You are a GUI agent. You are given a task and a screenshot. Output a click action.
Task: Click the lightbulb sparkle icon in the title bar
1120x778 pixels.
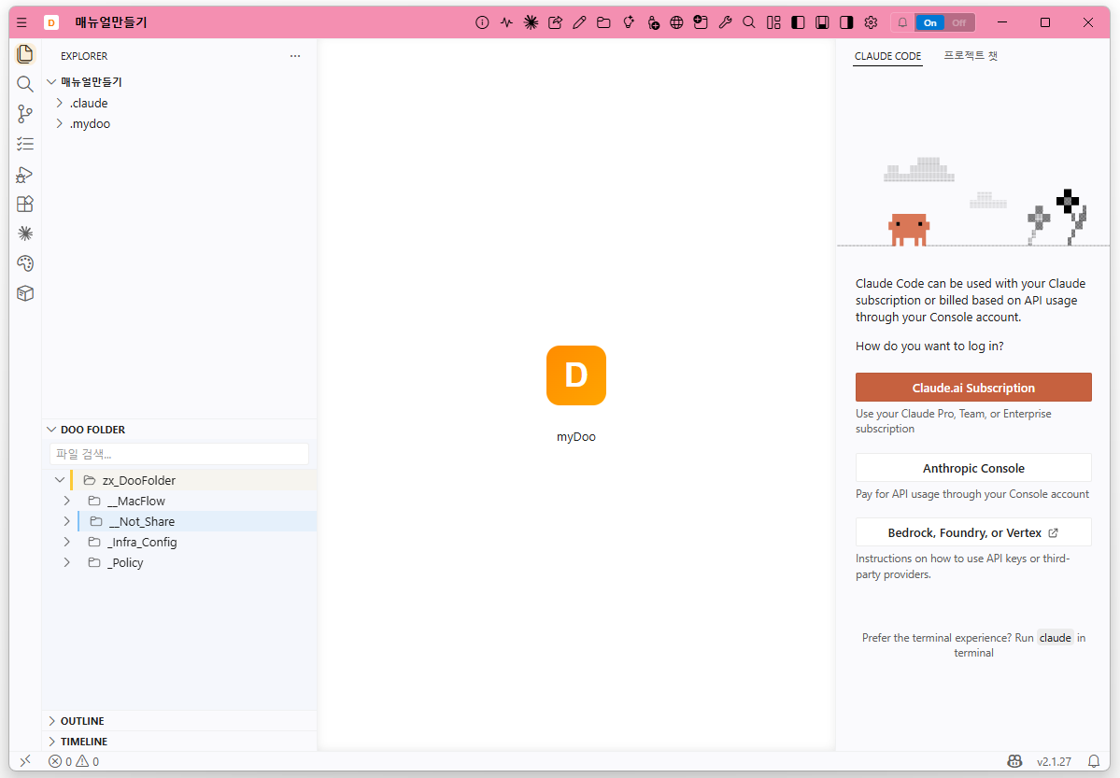pyautogui.click(x=629, y=22)
